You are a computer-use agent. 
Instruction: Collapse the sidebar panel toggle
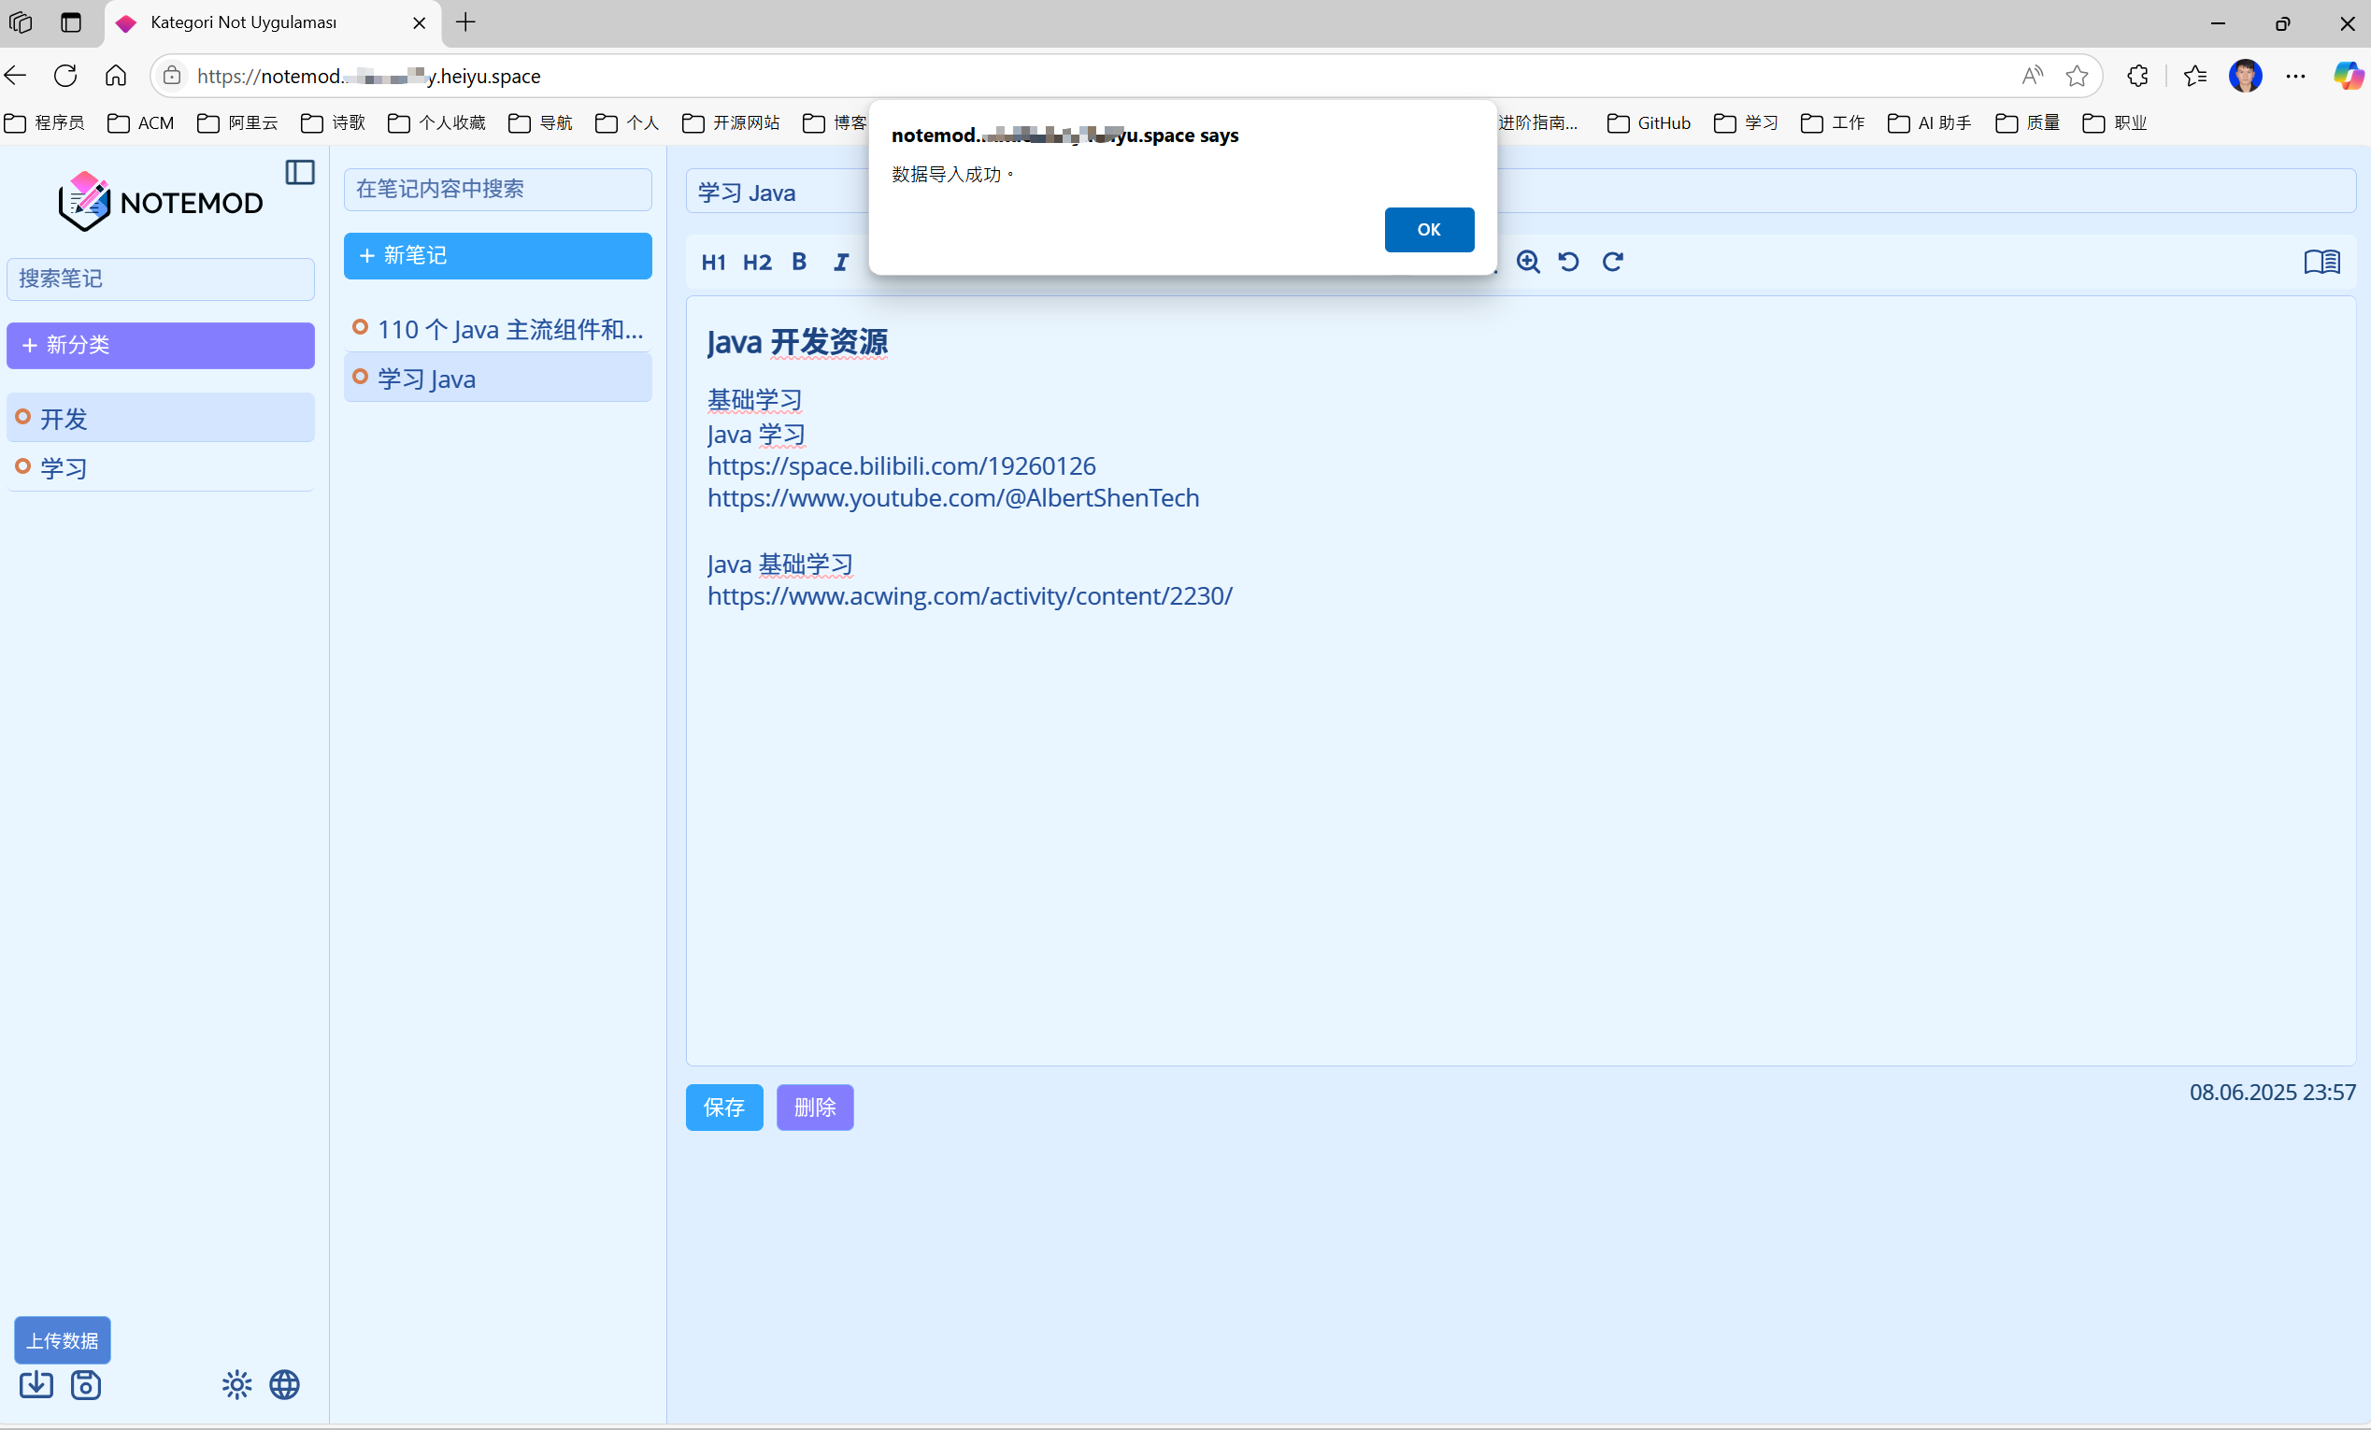pos(300,172)
